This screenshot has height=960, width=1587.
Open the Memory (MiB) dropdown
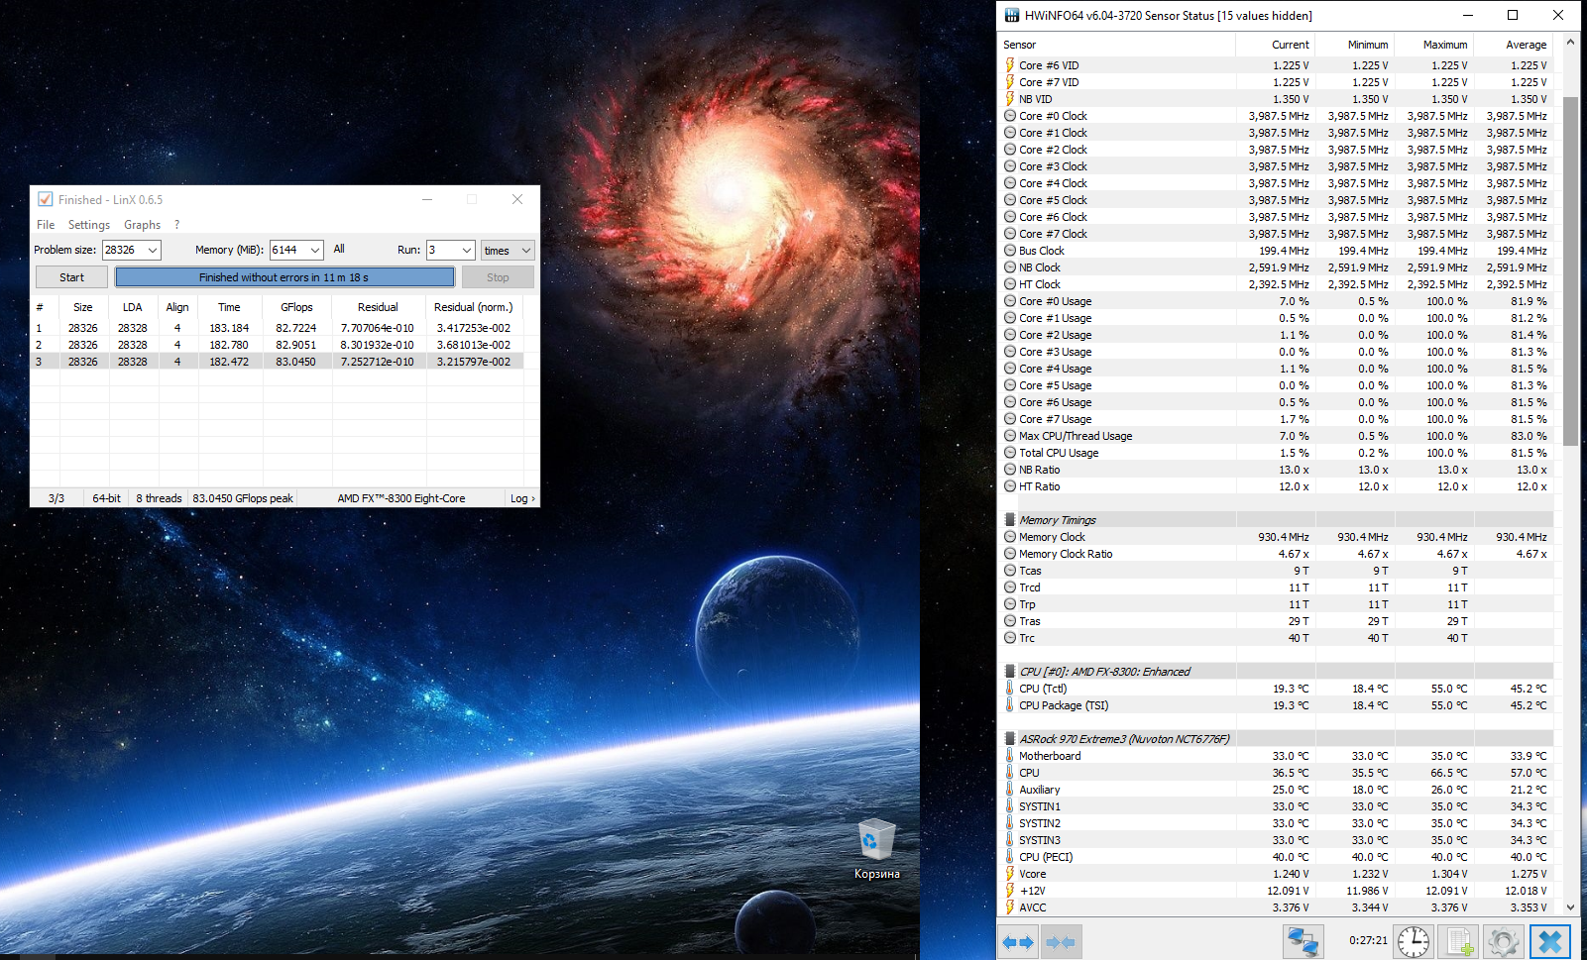(315, 251)
